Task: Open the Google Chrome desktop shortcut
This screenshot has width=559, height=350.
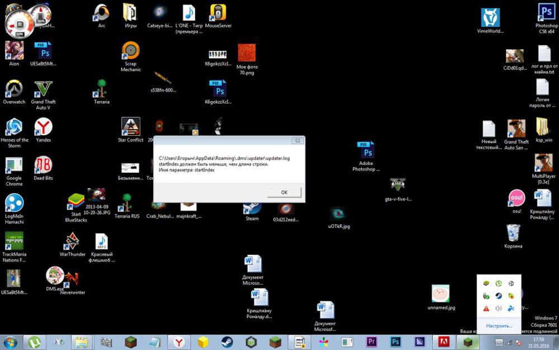Action: pos(15,172)
